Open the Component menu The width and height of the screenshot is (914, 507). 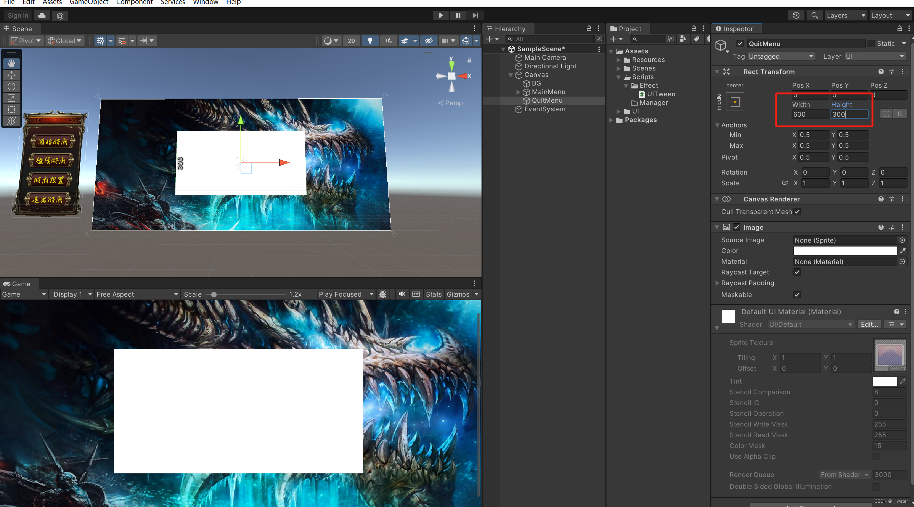point(134,2)
